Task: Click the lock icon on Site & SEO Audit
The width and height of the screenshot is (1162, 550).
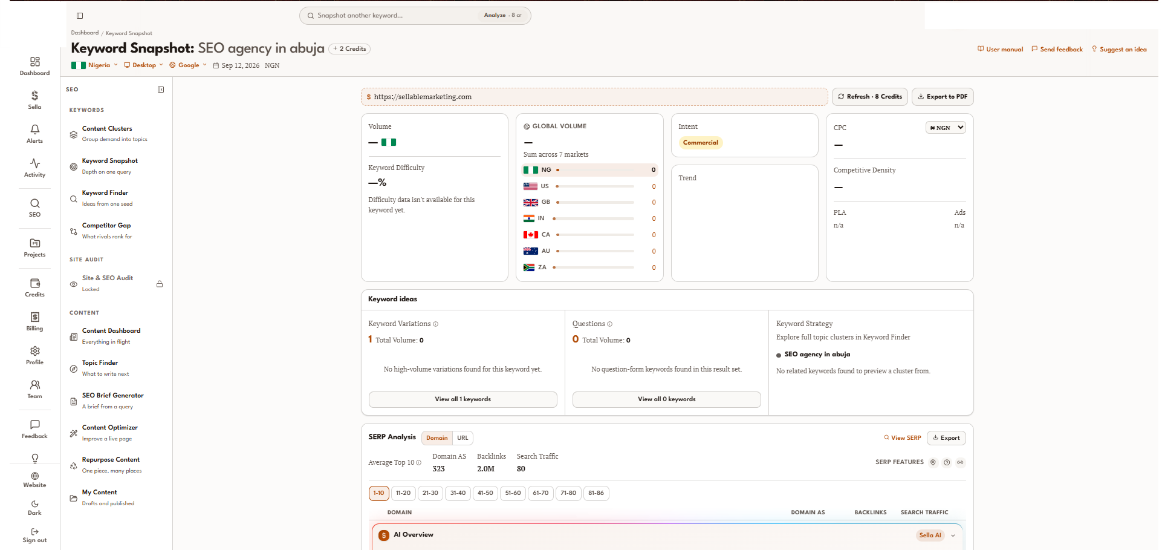Action: [160, 284]
